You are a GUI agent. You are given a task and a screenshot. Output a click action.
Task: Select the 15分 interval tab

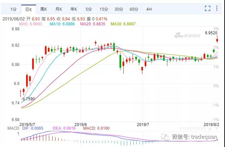tap(103, 9)
